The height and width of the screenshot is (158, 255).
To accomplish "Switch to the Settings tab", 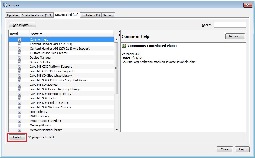I will [x=108, y=15].
